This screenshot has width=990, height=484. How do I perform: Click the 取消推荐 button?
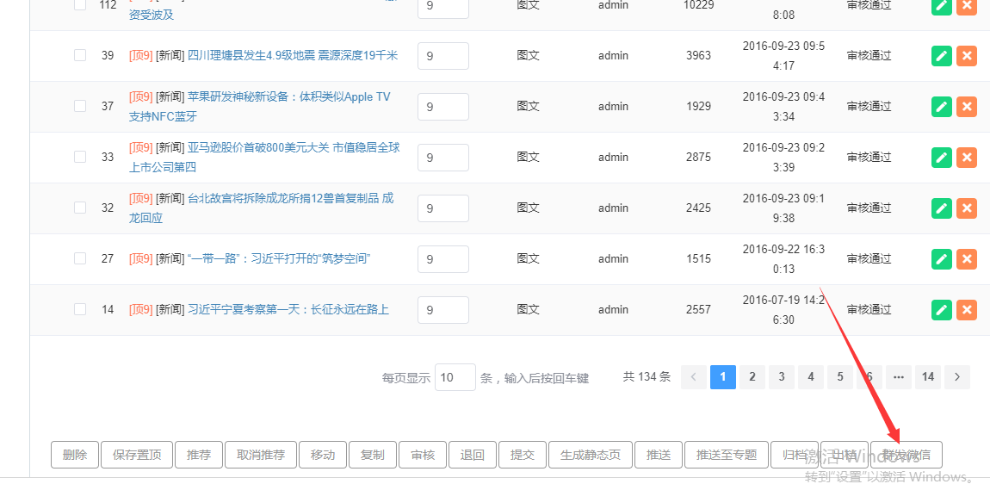tap(261, 455)
